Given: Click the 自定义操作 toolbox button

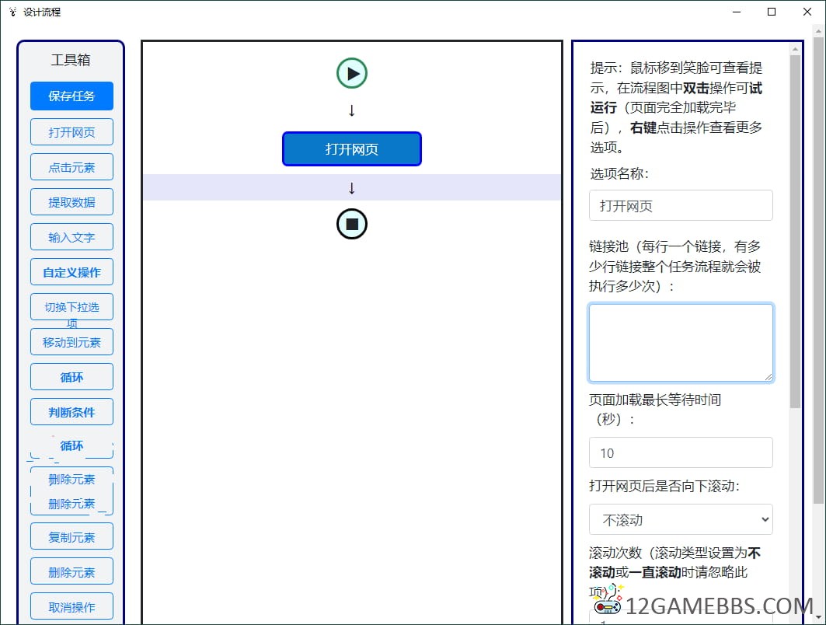Looking at the screenshot, I should point(71,272).
